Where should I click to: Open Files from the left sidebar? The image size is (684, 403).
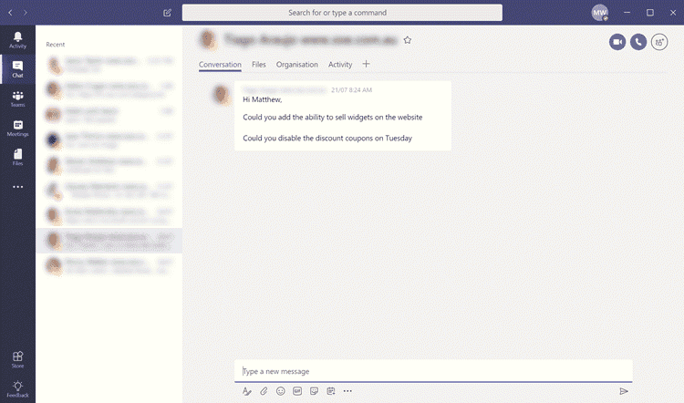pos(17,157)
